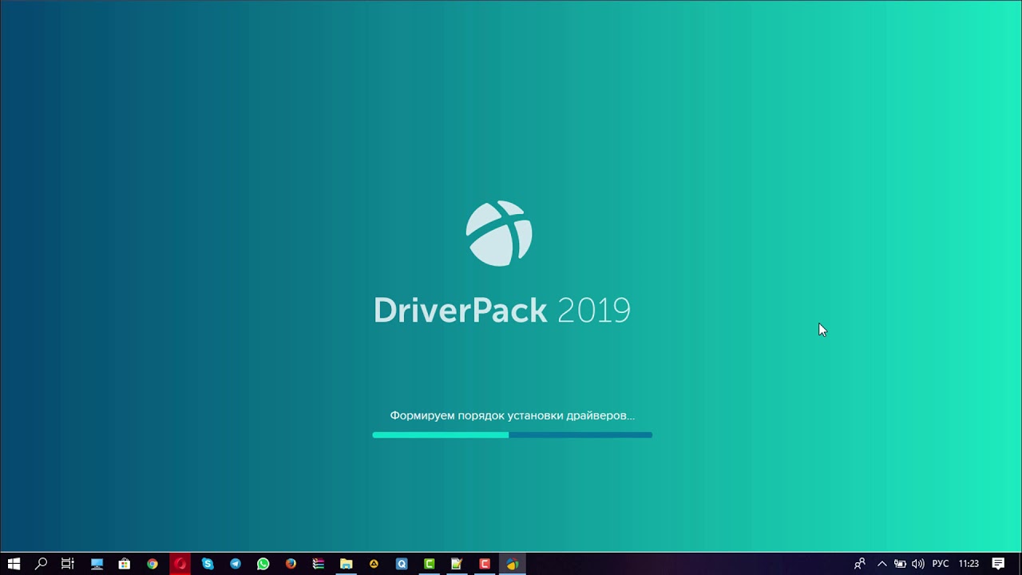
Task: Open yellow triangle app in taskbar
Action: click(x=374, y=564)
